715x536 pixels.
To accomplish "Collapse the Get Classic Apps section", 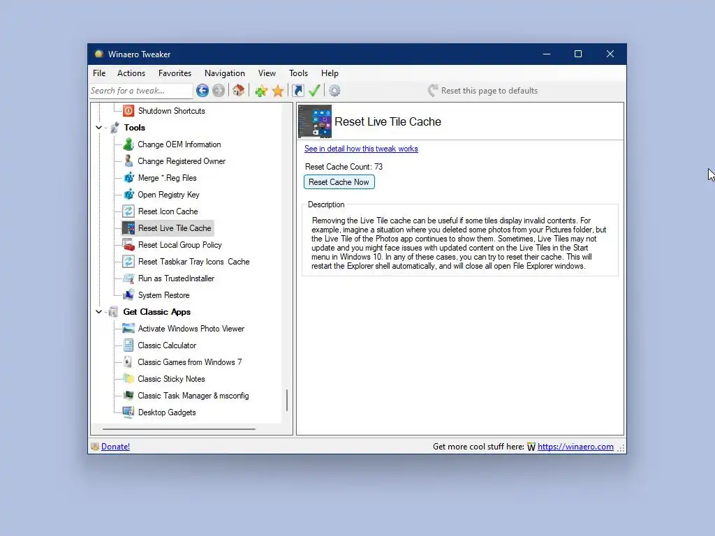I will tap(99, 312).
